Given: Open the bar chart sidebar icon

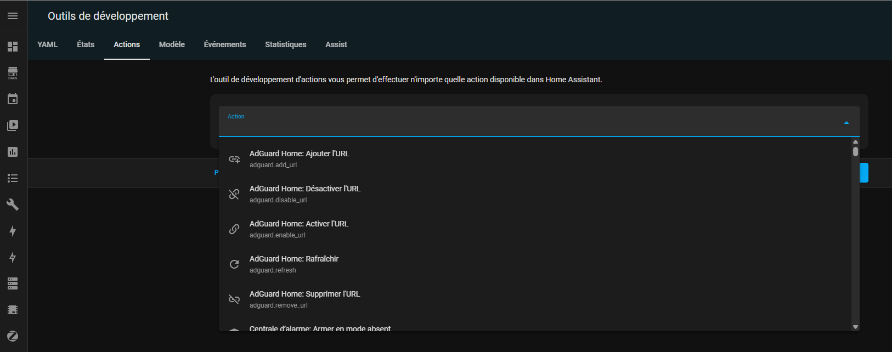Looking at the screenshot, I should tap(13, 152).
